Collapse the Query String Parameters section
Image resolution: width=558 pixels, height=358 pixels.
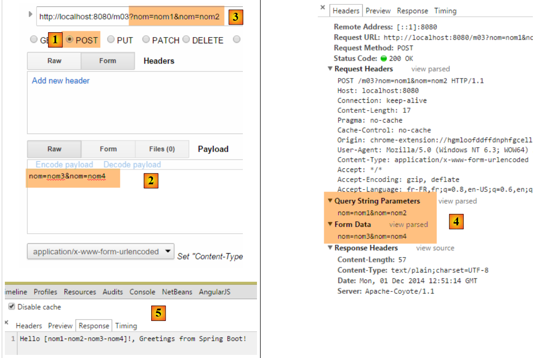[330, 201]
